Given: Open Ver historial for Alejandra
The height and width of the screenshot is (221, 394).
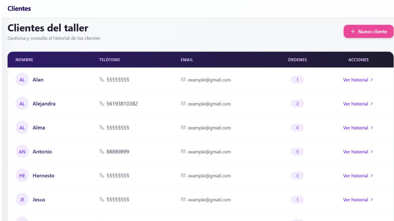Looking at the screenshot, I should click(358, 103).
